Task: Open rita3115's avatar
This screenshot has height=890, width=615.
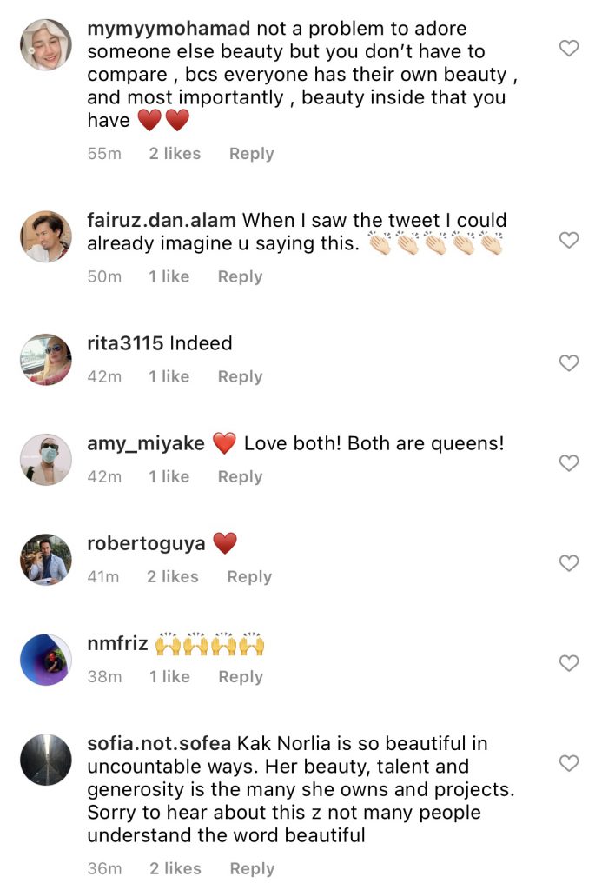Action: point(45,359)
